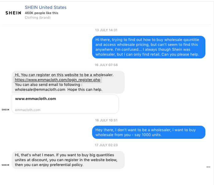Click the SHEIN avatar beside the link preview
This screenshot has width=214, height=185.
tap(6, 109)
